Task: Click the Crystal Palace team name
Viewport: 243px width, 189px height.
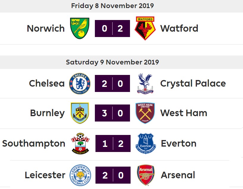Action: click(x=193, y=83)
